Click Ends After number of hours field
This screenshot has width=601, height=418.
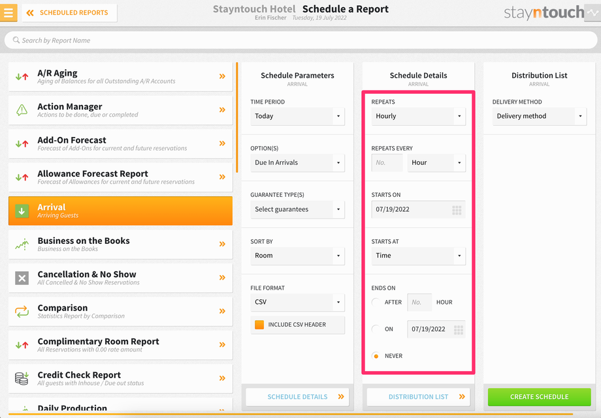[419, 302]
